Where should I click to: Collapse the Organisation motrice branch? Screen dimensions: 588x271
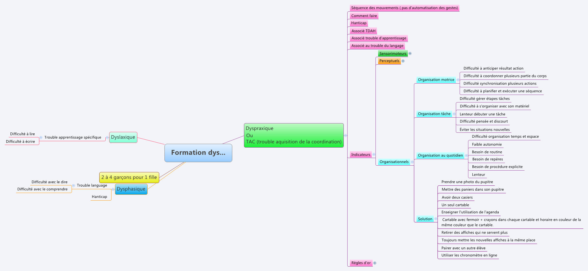[458, 79]
